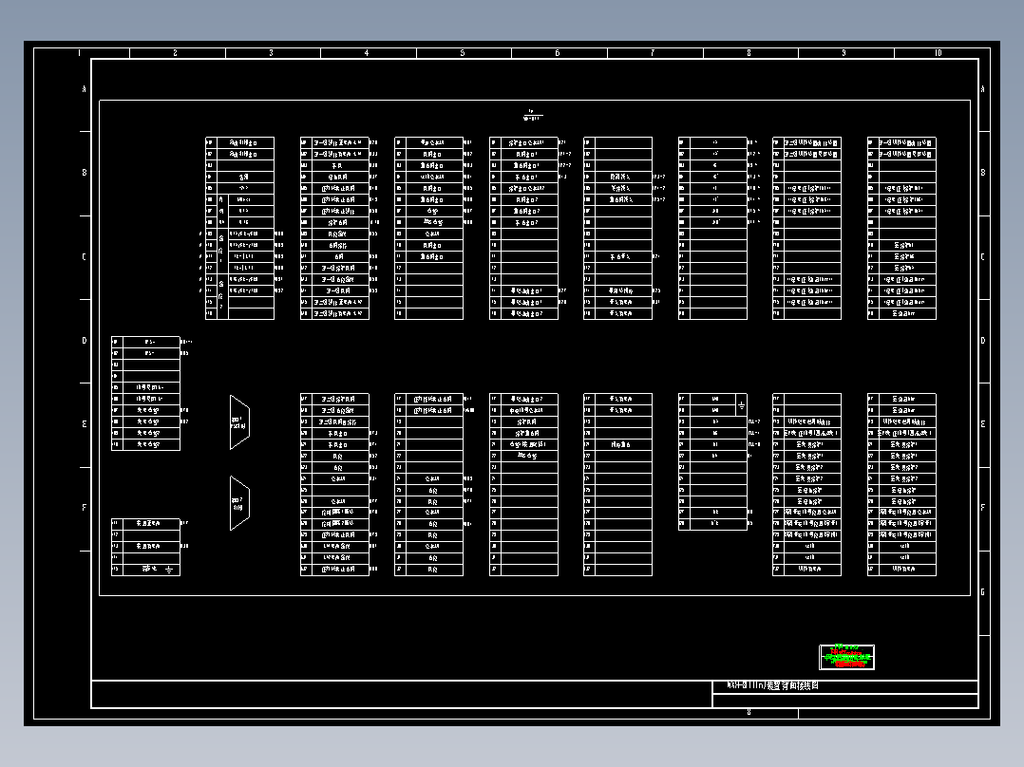Click column marker 5 in top border
The image size is (1024, 767).
pyautogui.click(x=463, y=53)
